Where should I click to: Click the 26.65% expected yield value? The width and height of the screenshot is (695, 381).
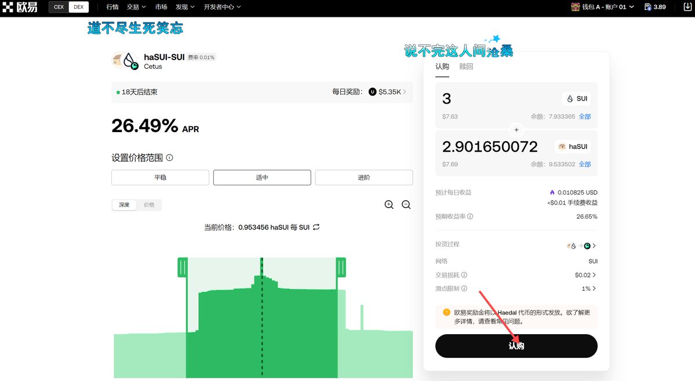(587, 217)
